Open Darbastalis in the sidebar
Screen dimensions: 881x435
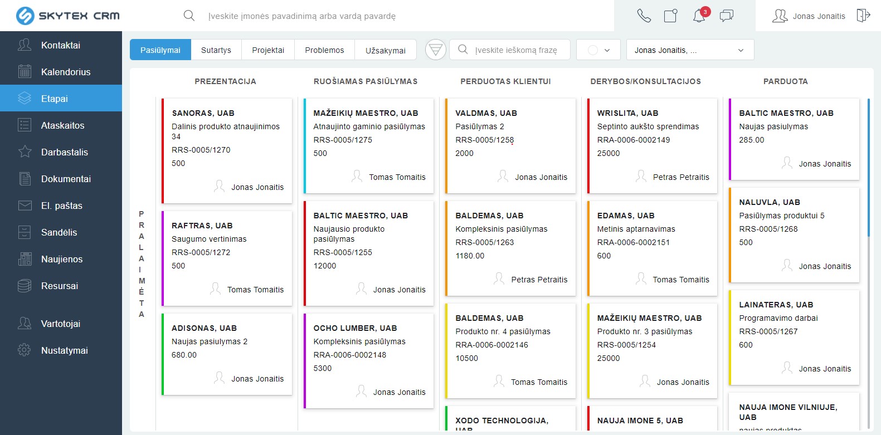[x=61, y=151]
